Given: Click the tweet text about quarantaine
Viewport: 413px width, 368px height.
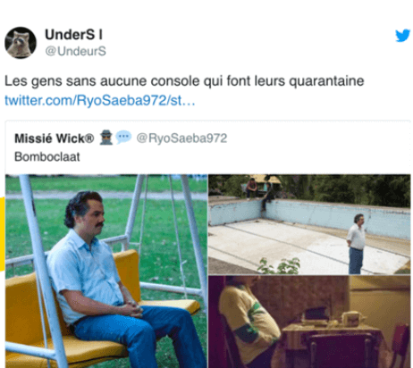Looking at the screenshot, I should [x=184, y=81].
